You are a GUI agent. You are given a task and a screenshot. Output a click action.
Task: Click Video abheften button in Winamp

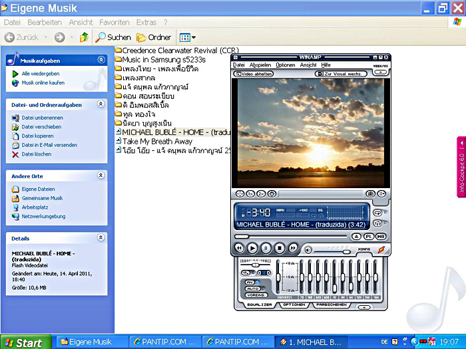(x=253, y=74)
